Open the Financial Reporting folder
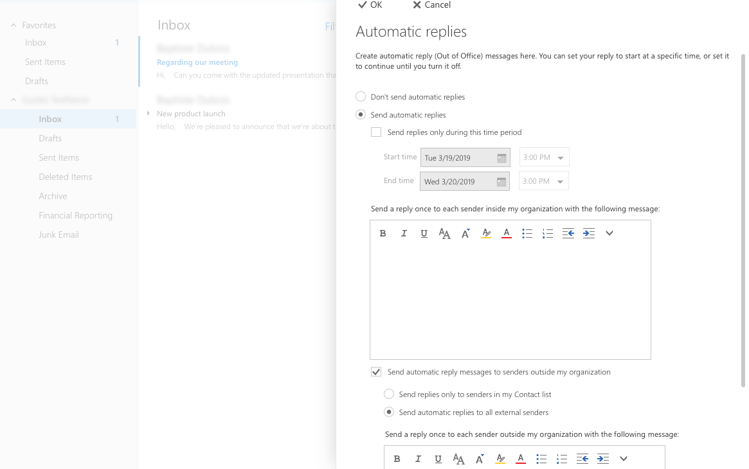 click(75, 216)
